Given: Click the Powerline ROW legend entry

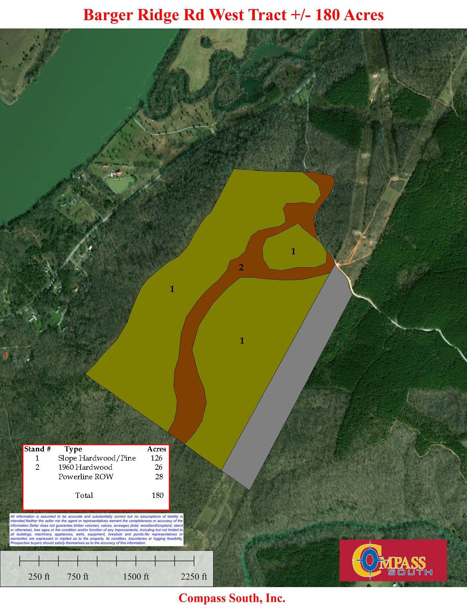Looking at the screenshot, I should tap(86, 477).
